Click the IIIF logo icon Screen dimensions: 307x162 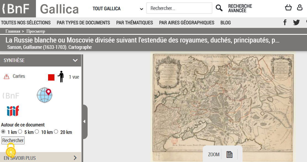pos(13,111)
